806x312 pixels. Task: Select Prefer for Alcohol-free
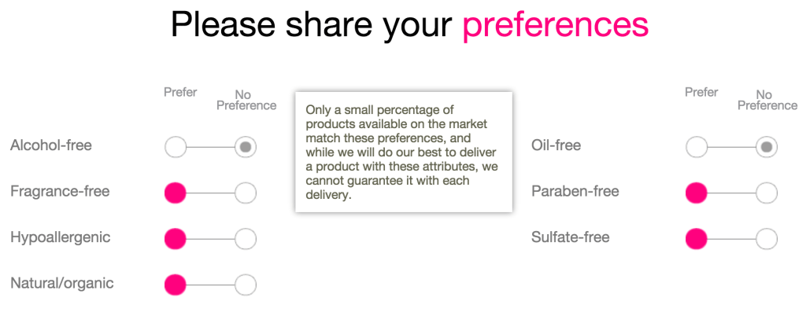[x=176, y=147]
